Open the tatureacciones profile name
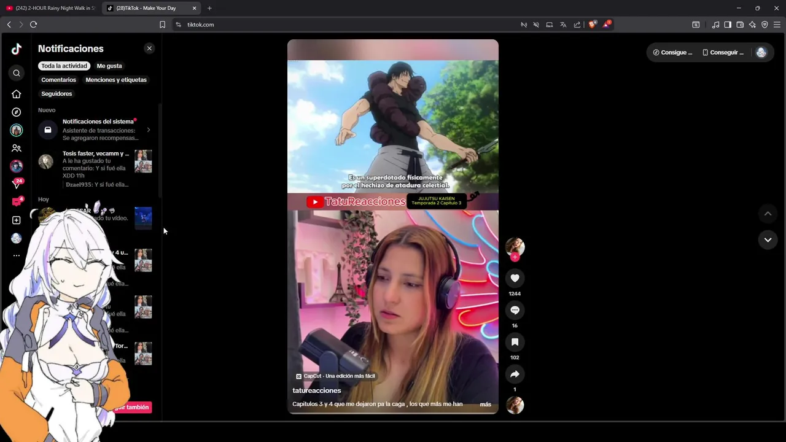 point(316,390)
